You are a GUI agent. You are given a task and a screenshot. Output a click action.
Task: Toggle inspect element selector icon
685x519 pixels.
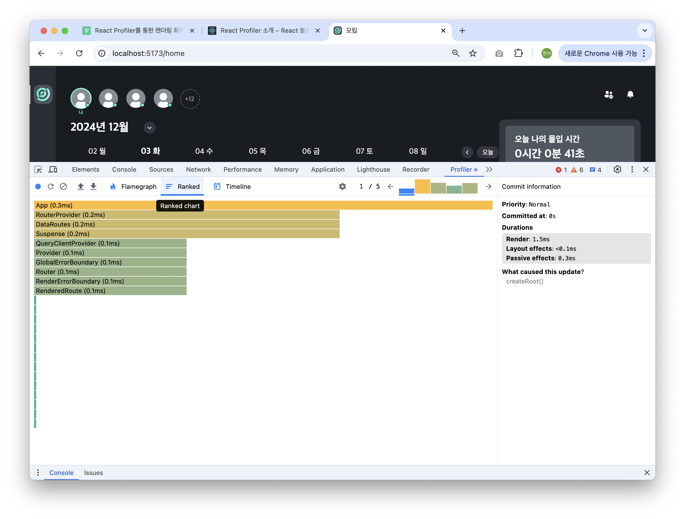coord(38,169)
